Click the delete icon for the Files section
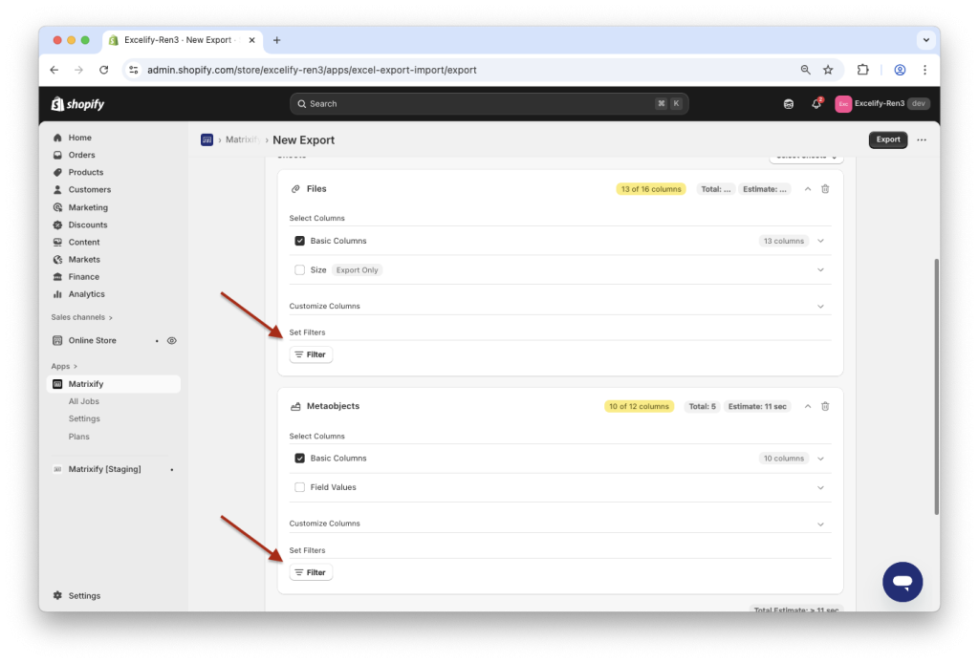 click(x=824, y=188)
